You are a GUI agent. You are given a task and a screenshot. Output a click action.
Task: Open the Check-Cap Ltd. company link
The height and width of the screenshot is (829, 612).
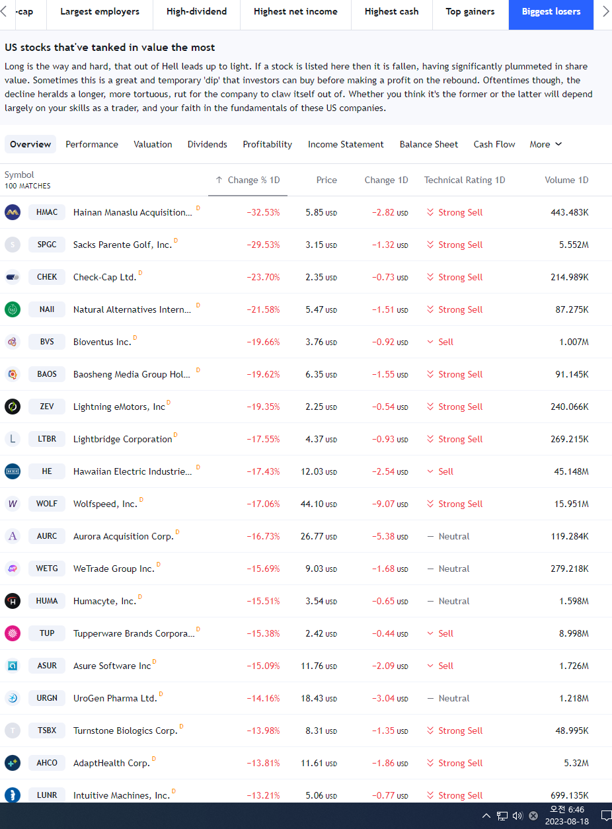click(104, 277)
